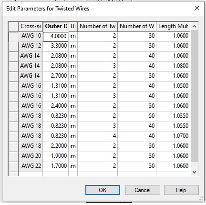Screen dimensions: 206x205
Task: Click the vertical scrollbar thumb
Action: pyautogui.click(x=194, y=96)
